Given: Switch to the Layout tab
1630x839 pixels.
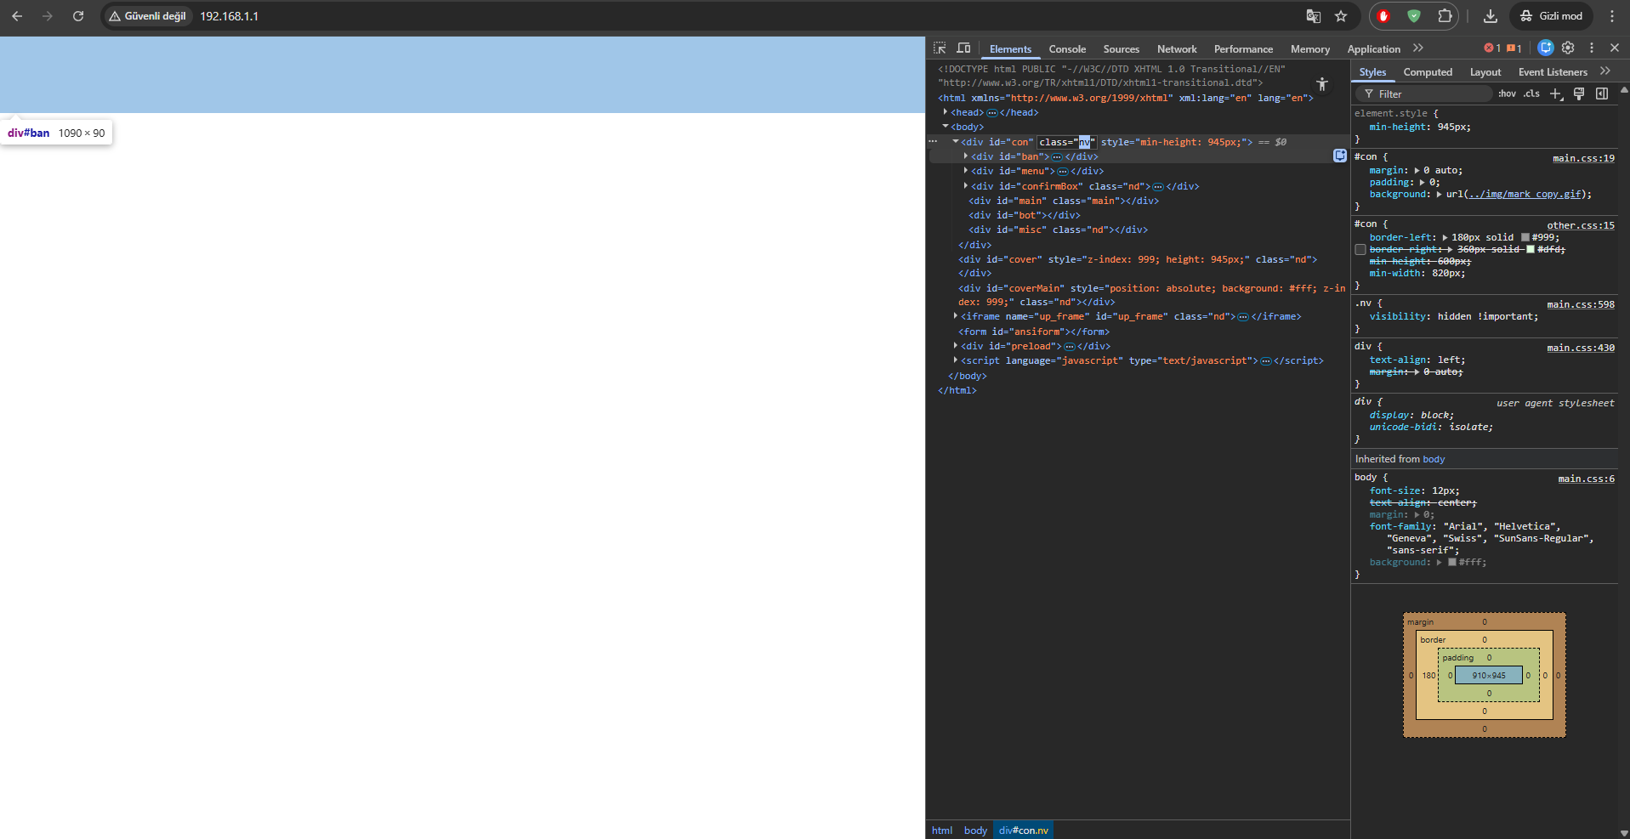Looking at the screenshot, I should [1485, 72].
